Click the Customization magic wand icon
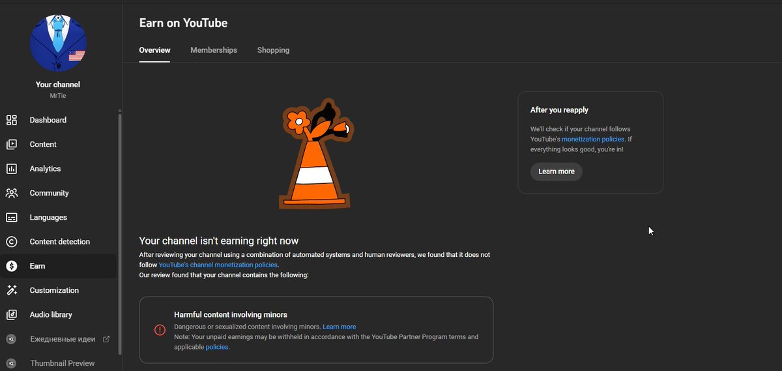The image size is (782, 371). click(x=11, y=290)
